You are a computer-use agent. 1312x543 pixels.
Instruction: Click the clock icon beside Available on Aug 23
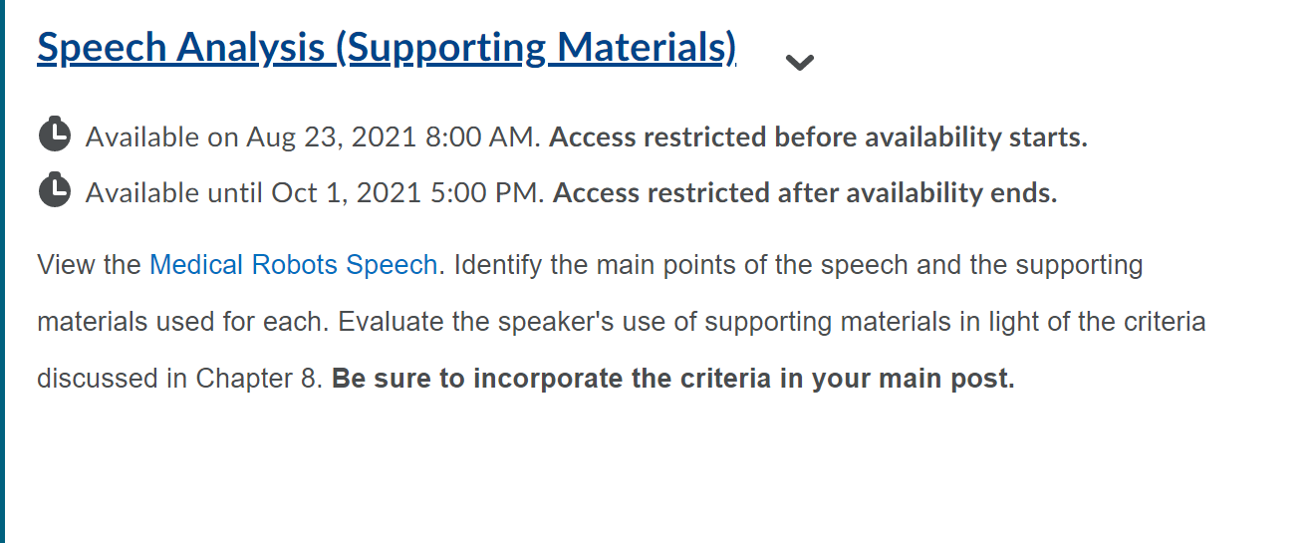pyautogui.click(x=54, y=134)
